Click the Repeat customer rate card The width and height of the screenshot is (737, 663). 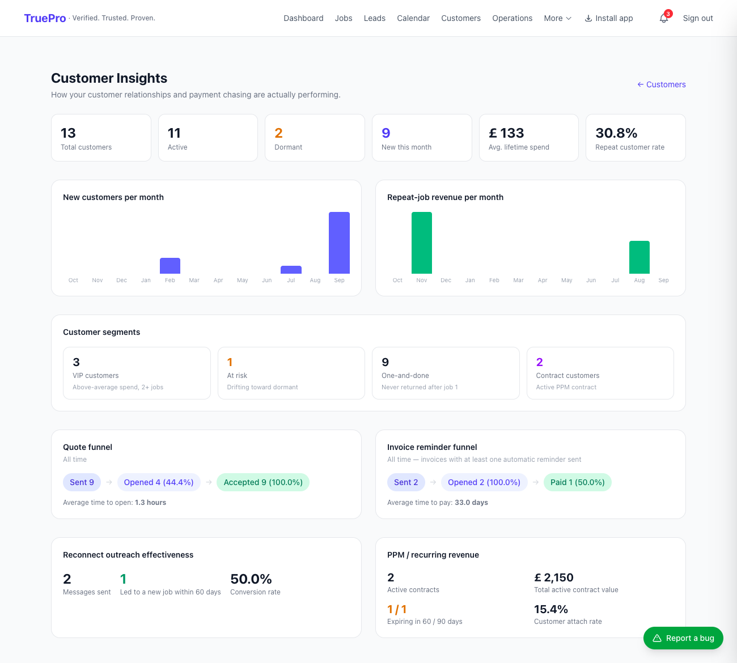point(636,138)
